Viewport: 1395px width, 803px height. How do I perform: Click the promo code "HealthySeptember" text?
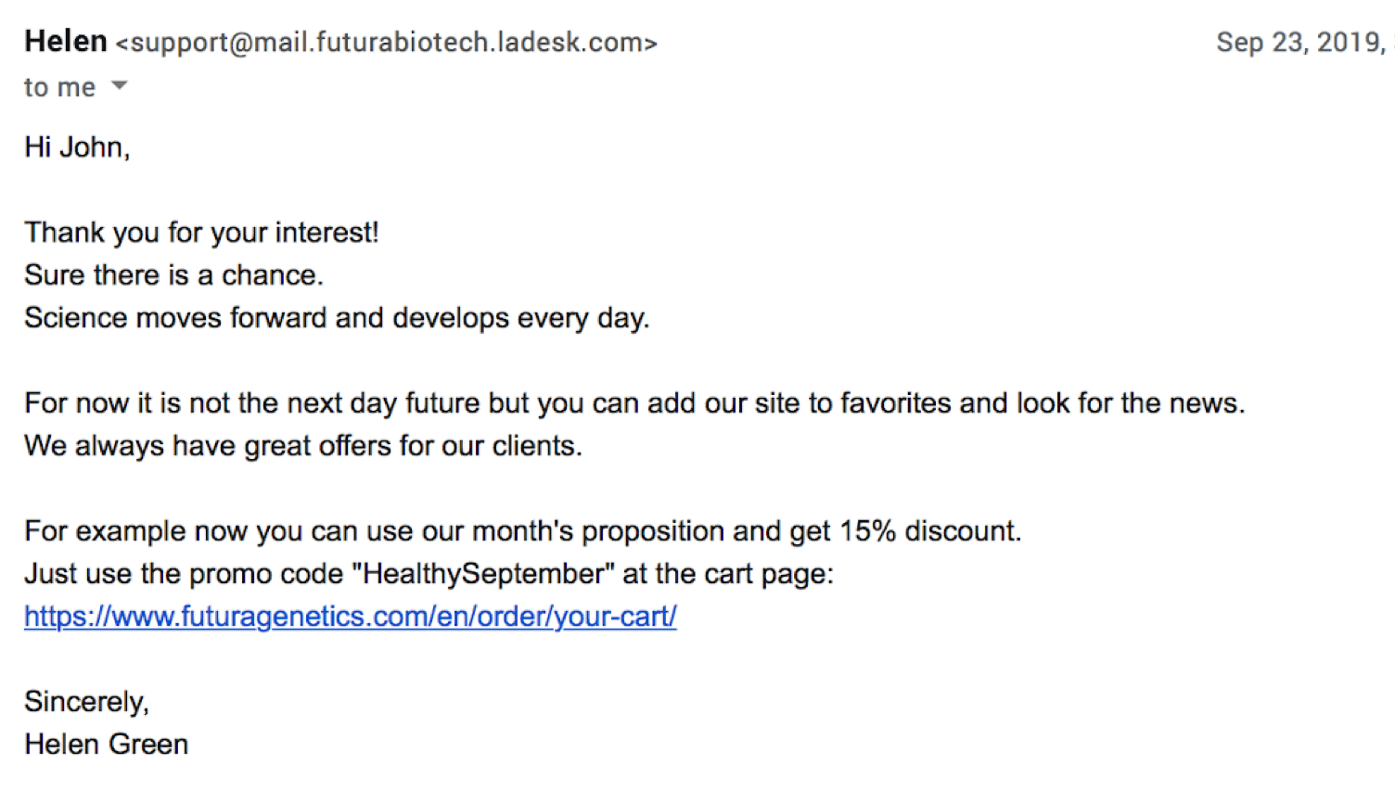[483, 574]
